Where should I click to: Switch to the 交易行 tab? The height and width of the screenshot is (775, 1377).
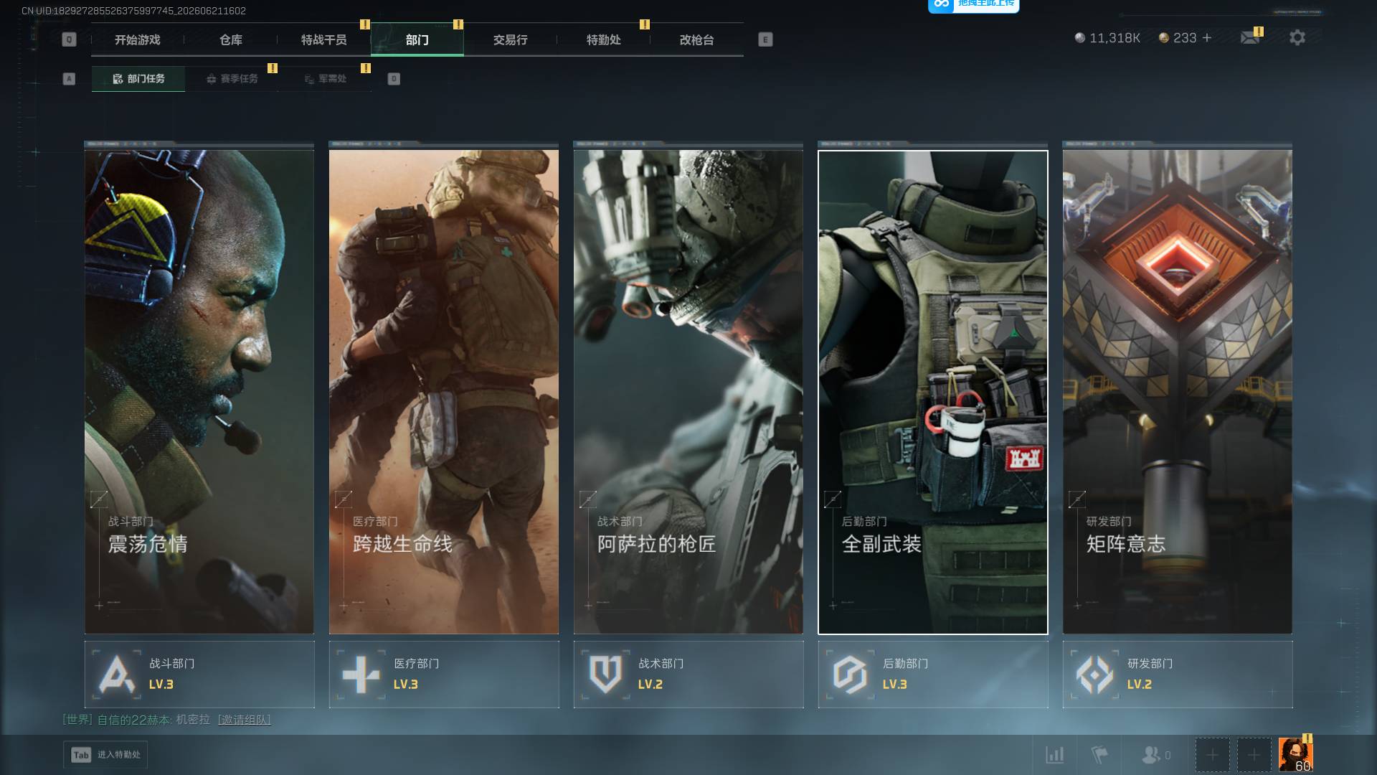click(511, 39)
